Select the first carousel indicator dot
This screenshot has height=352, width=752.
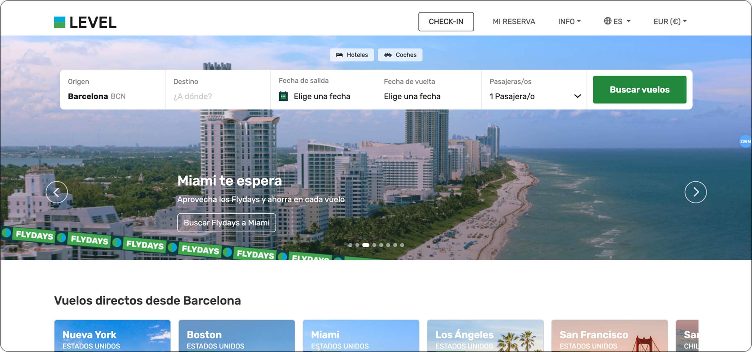350,245
